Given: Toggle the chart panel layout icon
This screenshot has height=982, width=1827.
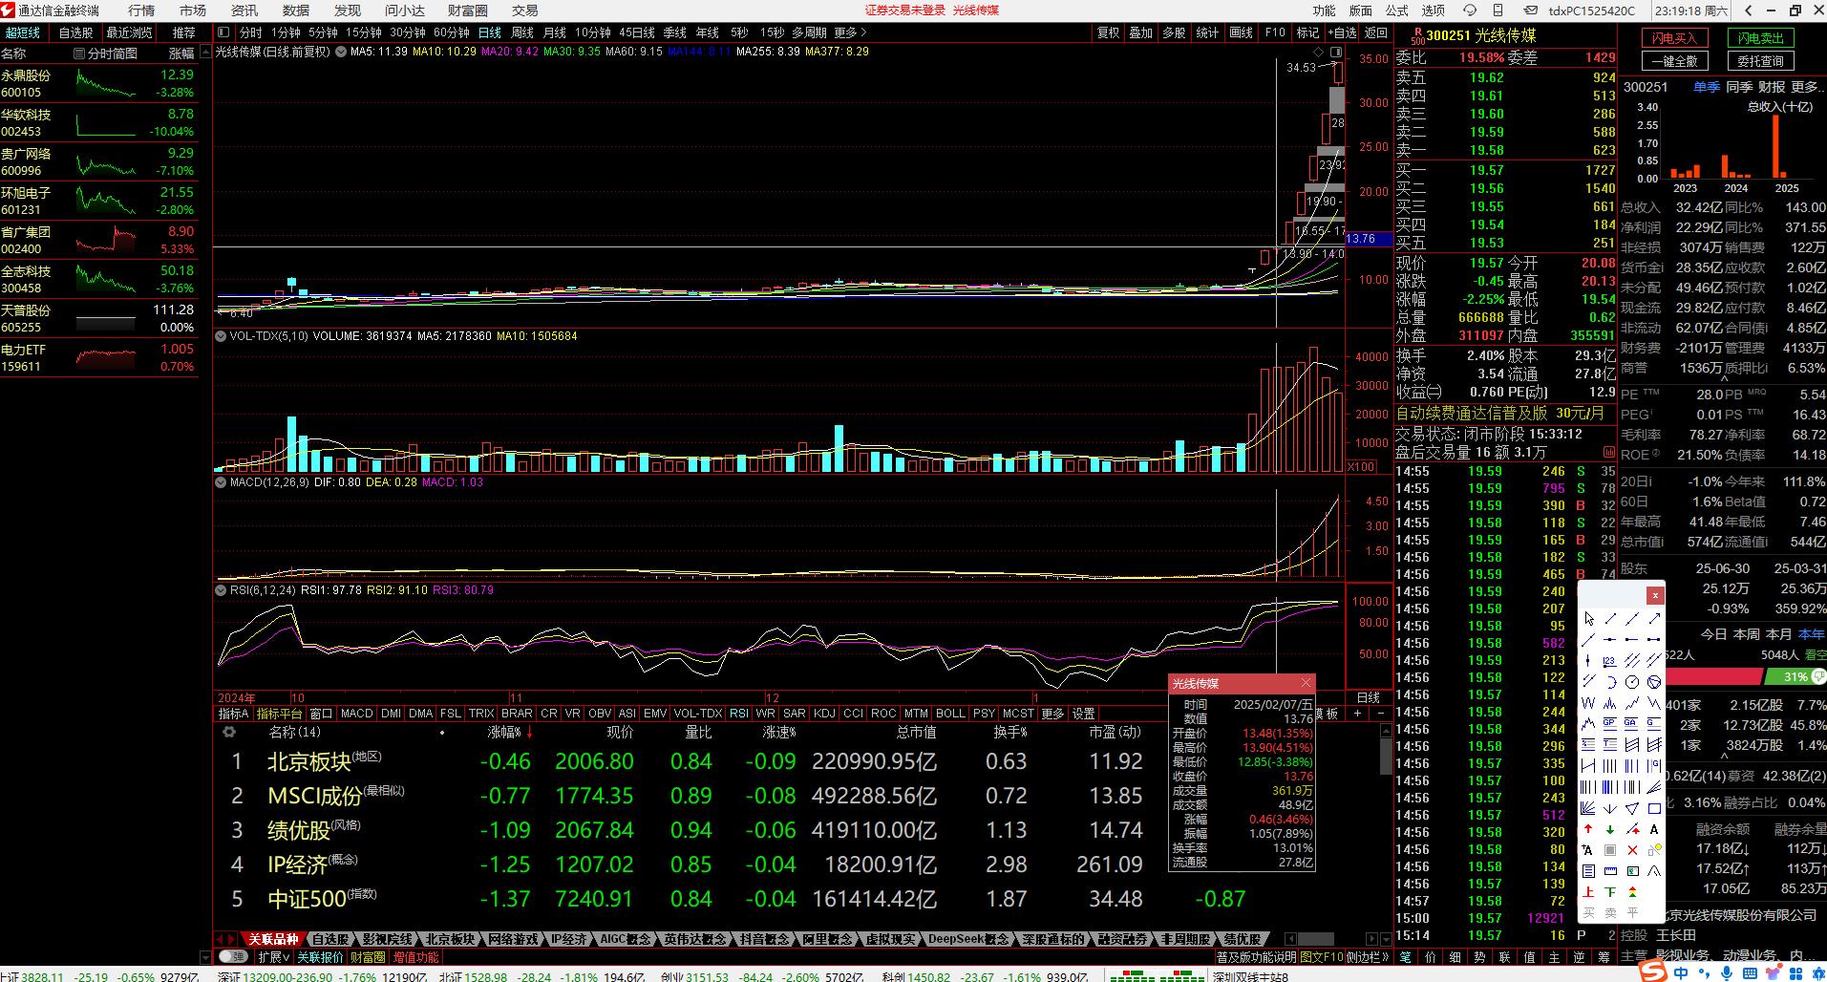Looking at the screenshot, I should point(223,32).
